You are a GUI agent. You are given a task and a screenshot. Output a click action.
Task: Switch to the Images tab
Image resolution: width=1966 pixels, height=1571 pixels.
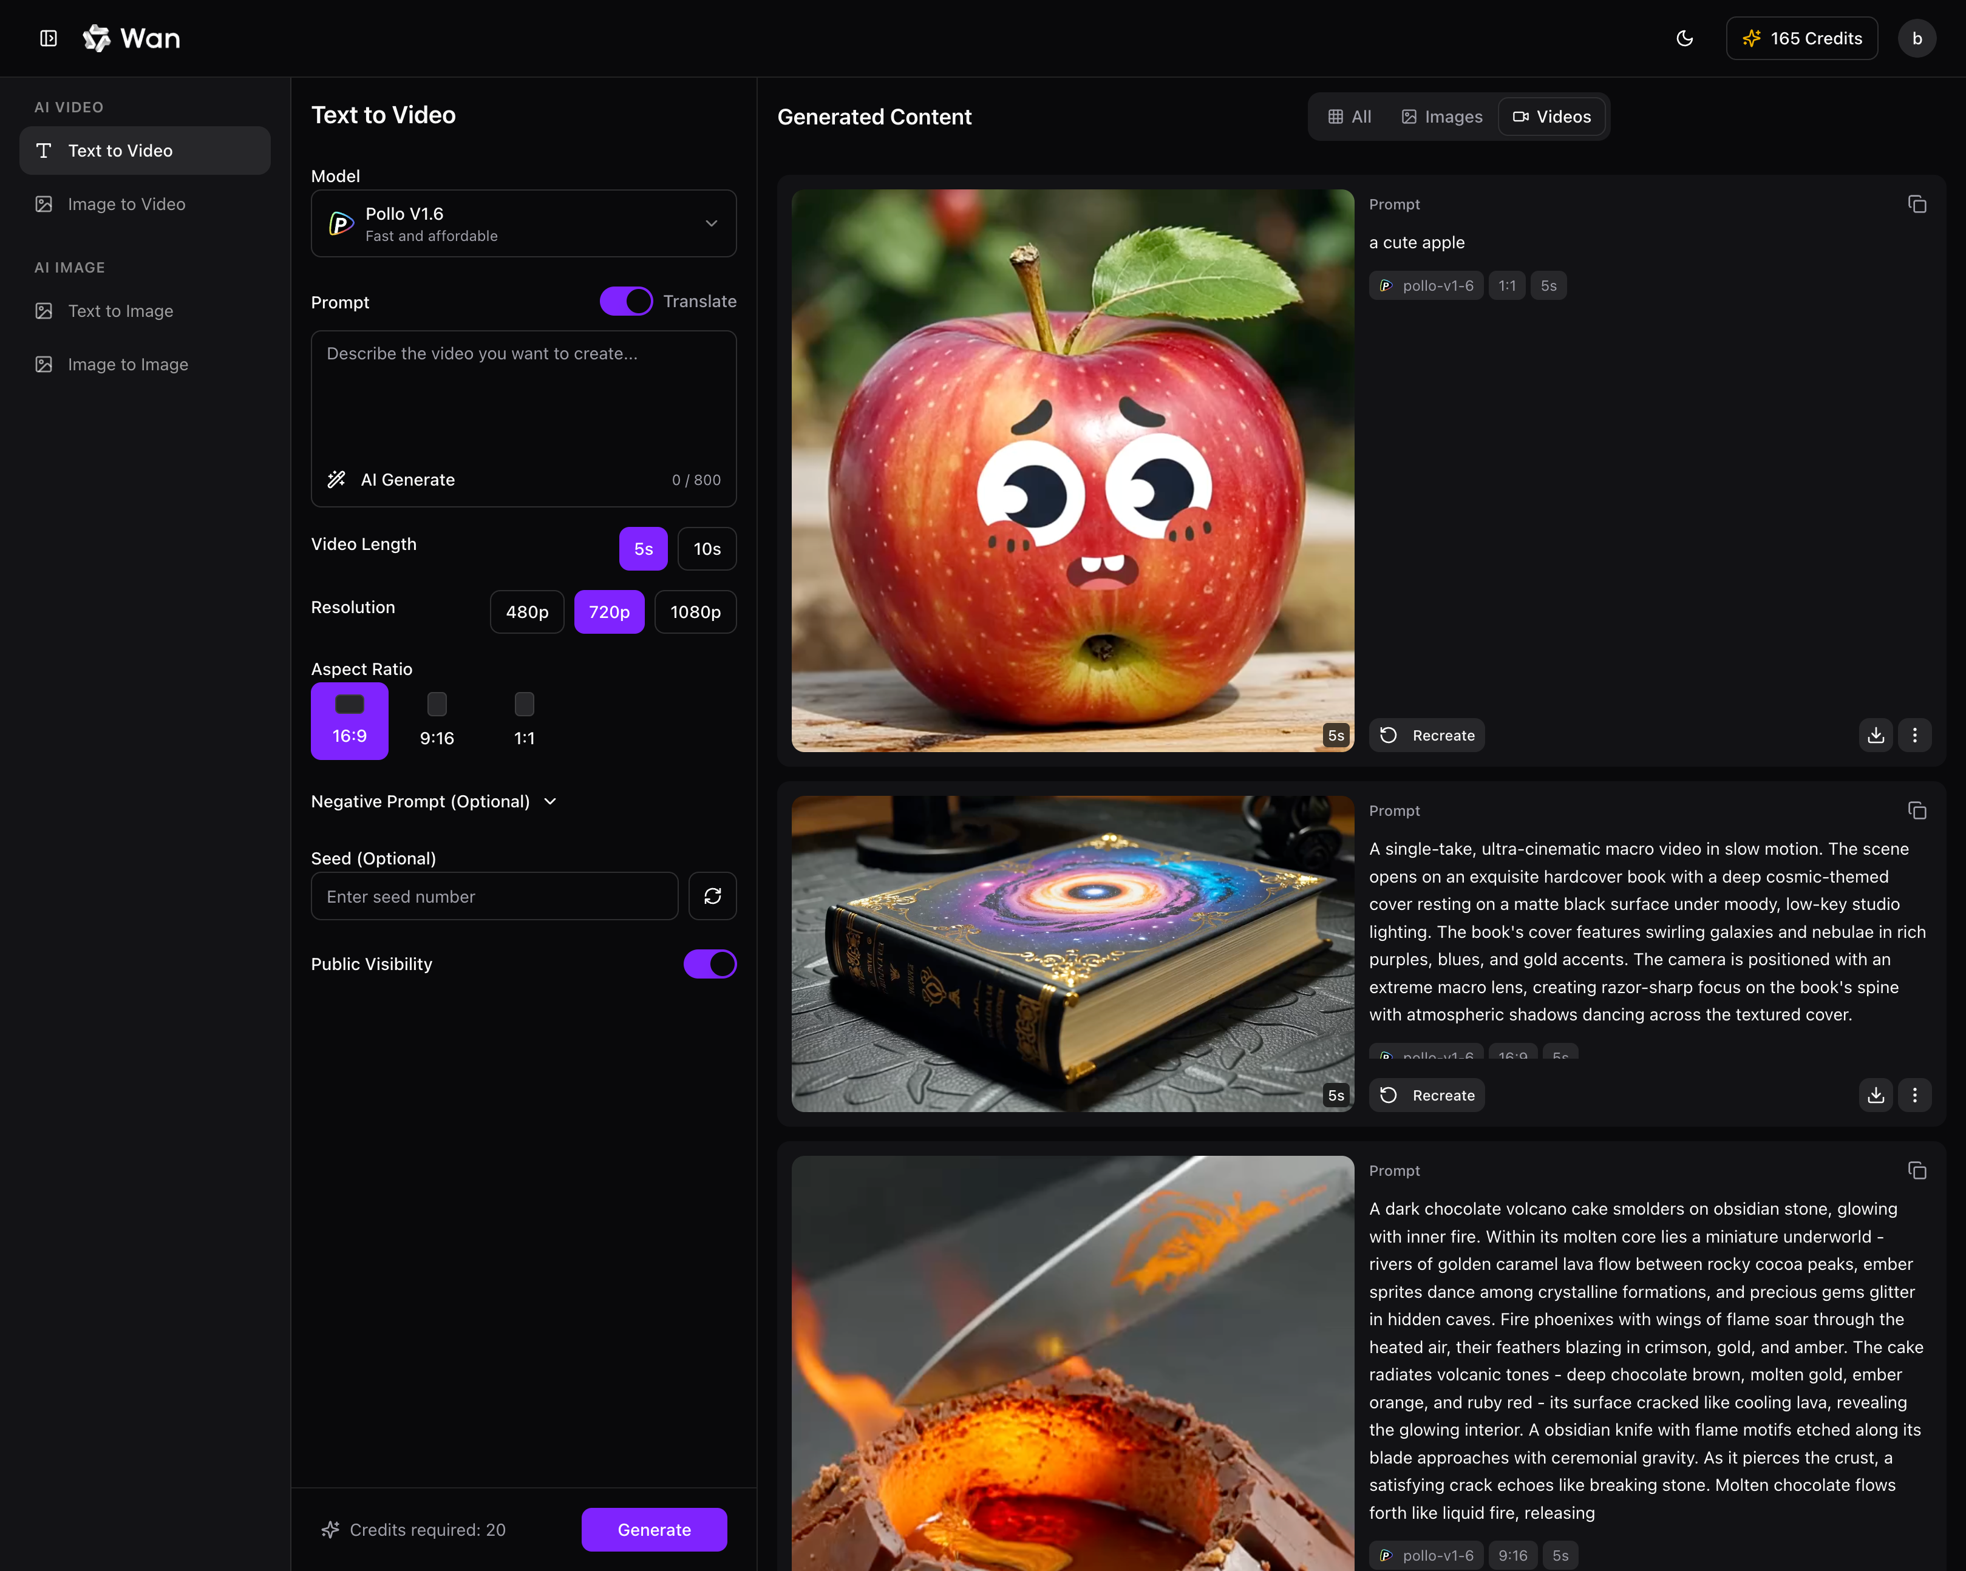click(x=1441, y=117)
